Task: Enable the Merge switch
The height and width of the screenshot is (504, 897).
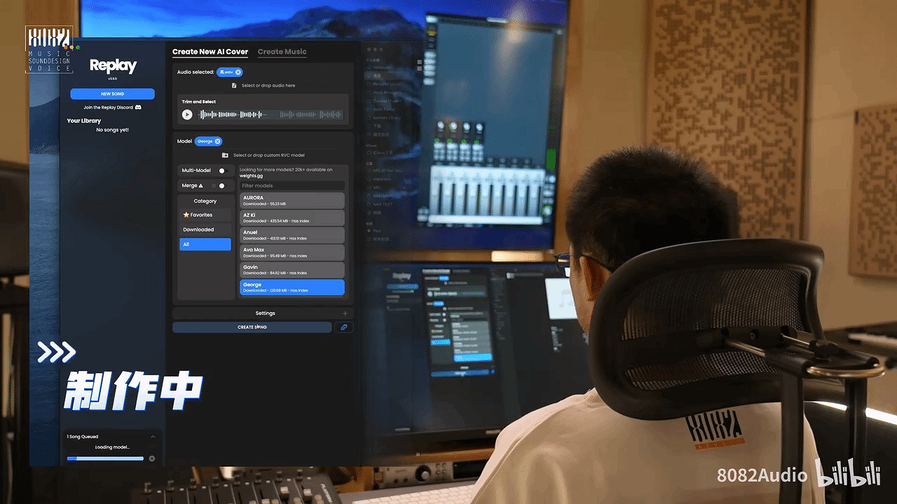Action: 221,185
